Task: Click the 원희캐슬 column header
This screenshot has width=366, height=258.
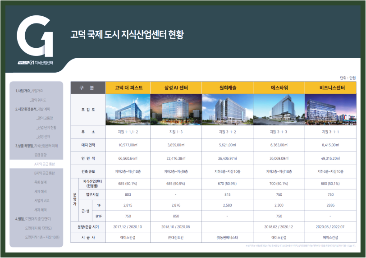Action: point(227,88)
